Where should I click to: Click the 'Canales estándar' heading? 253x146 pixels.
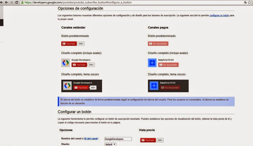(73, 27)
